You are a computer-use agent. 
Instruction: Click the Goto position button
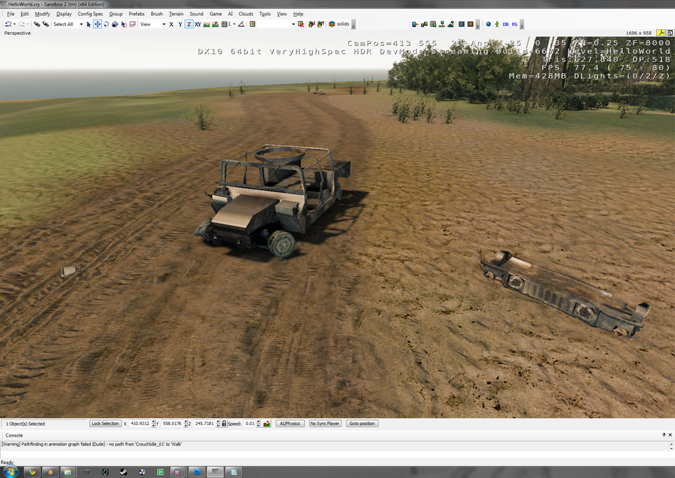(362, 424)
